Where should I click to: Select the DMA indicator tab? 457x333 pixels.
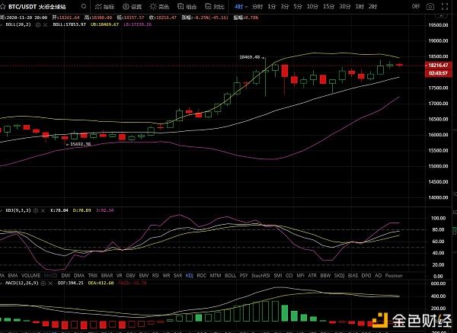click(x=79, y=276)
